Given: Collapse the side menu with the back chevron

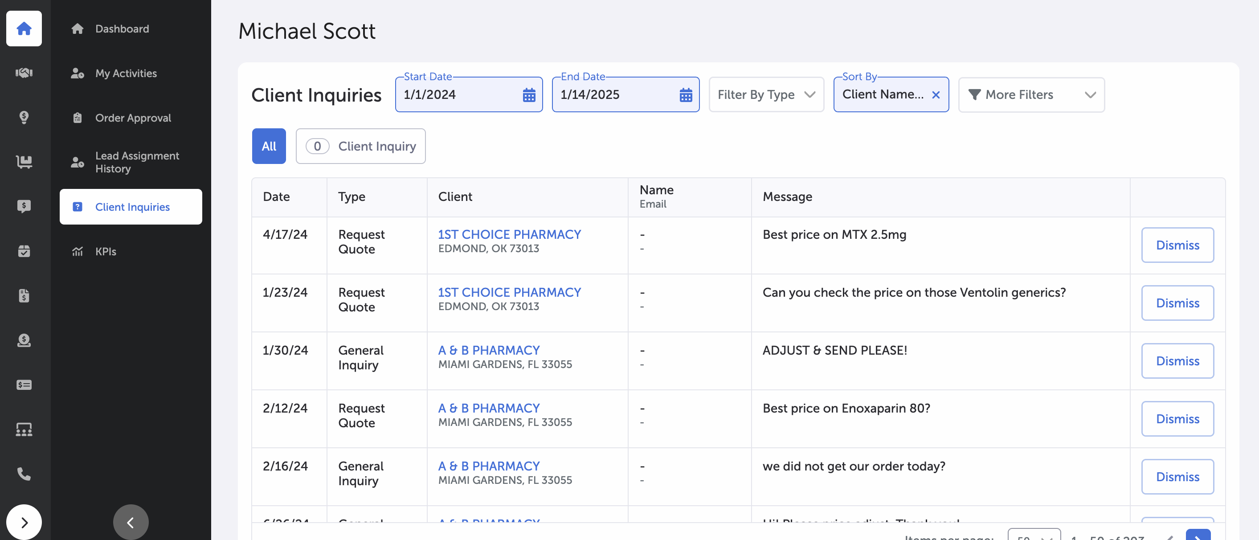Looking at the screenshot, I should pyautogui.click(x=131, y=522).
